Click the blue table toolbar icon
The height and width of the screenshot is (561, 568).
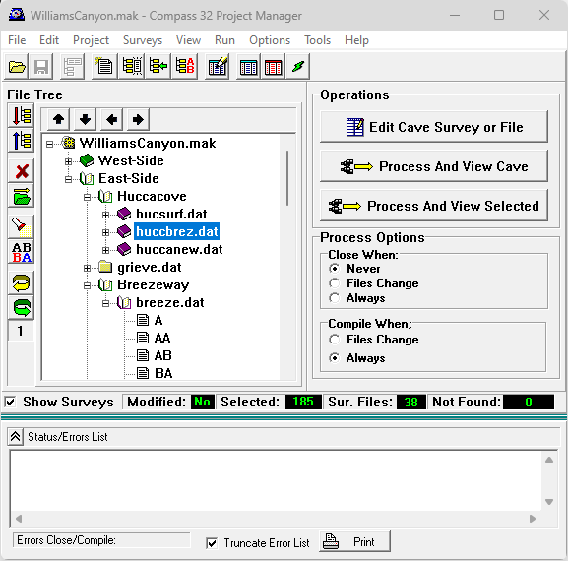pyautogui.click(x=248, y=66)
